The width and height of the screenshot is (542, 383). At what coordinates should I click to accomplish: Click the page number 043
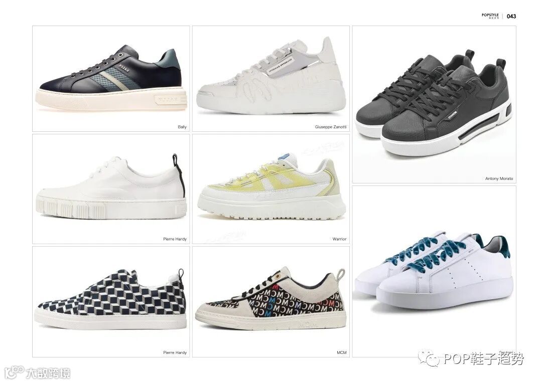[x=511, y=16]
